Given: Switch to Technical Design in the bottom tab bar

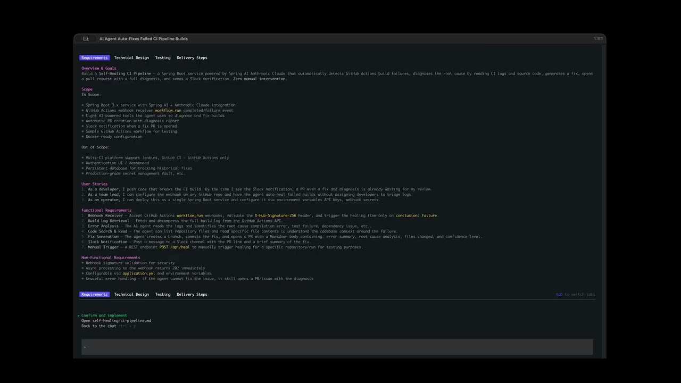Looking at the screenshot, I should tap(131, 294).
